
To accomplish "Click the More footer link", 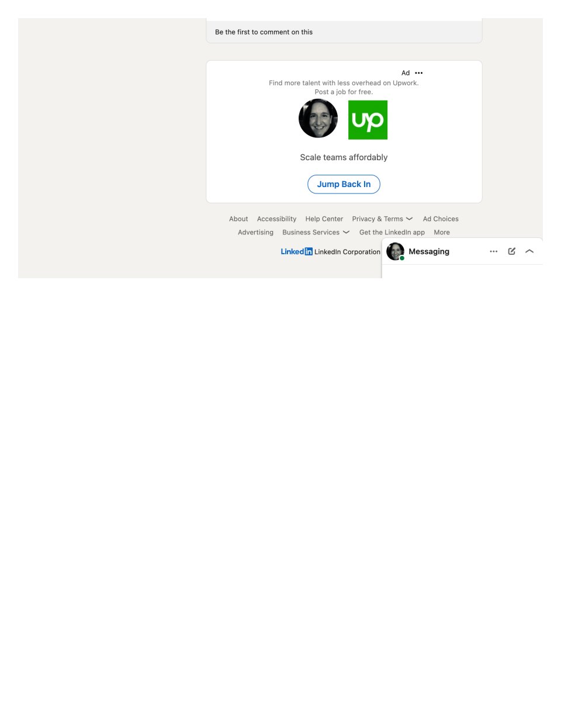I will (442, 232).
